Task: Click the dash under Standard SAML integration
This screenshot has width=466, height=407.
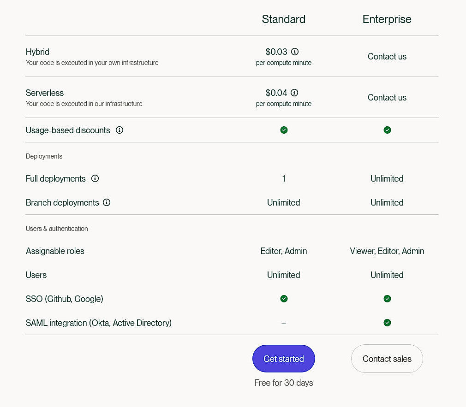Action: [x=284, y=323]
